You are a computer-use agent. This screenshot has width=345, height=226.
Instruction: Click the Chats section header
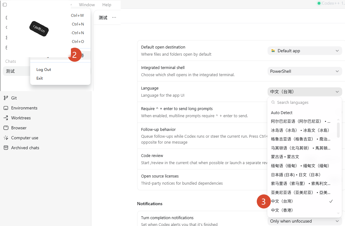pyautogui.click(x=11, y=61)
